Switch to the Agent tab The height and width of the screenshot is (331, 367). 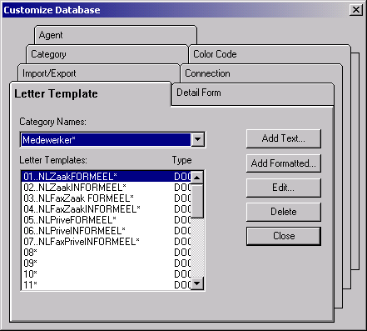(x=116, y=35)
